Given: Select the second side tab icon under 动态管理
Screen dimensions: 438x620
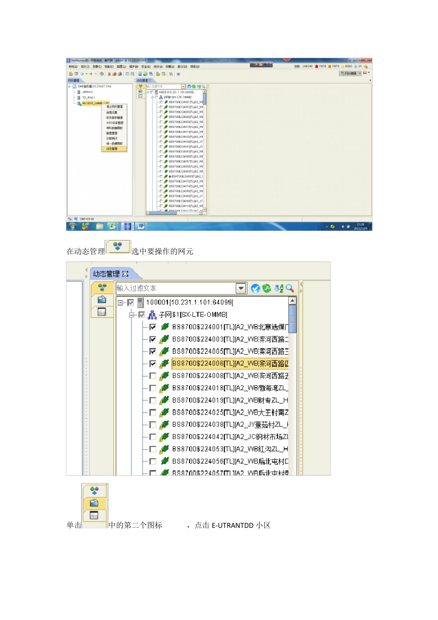Looking at the screenshot, I should tap(102, 300).
